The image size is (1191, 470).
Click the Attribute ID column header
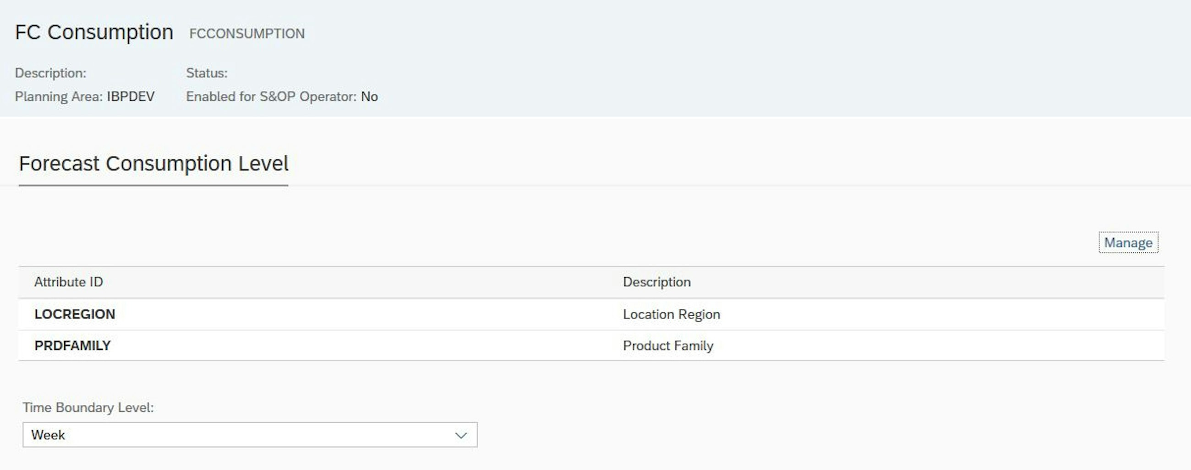[68, 281]
